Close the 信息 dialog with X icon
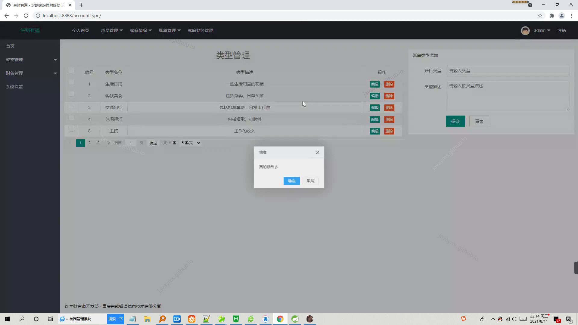 click(x=318, y=152)
